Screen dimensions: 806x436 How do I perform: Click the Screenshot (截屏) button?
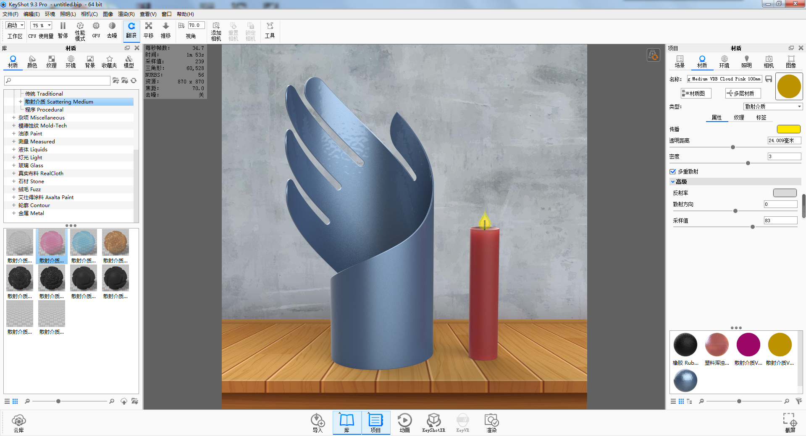[x=790, y=423]
